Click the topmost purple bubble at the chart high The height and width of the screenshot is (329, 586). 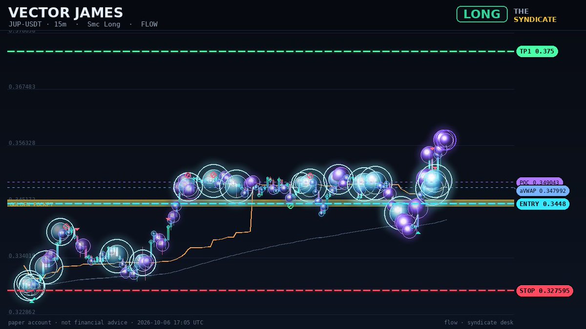pos(445,139)
